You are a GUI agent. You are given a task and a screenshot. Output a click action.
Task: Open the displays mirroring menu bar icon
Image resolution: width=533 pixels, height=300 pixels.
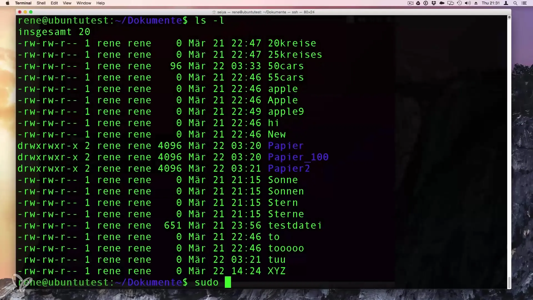[x=451, y=3]
